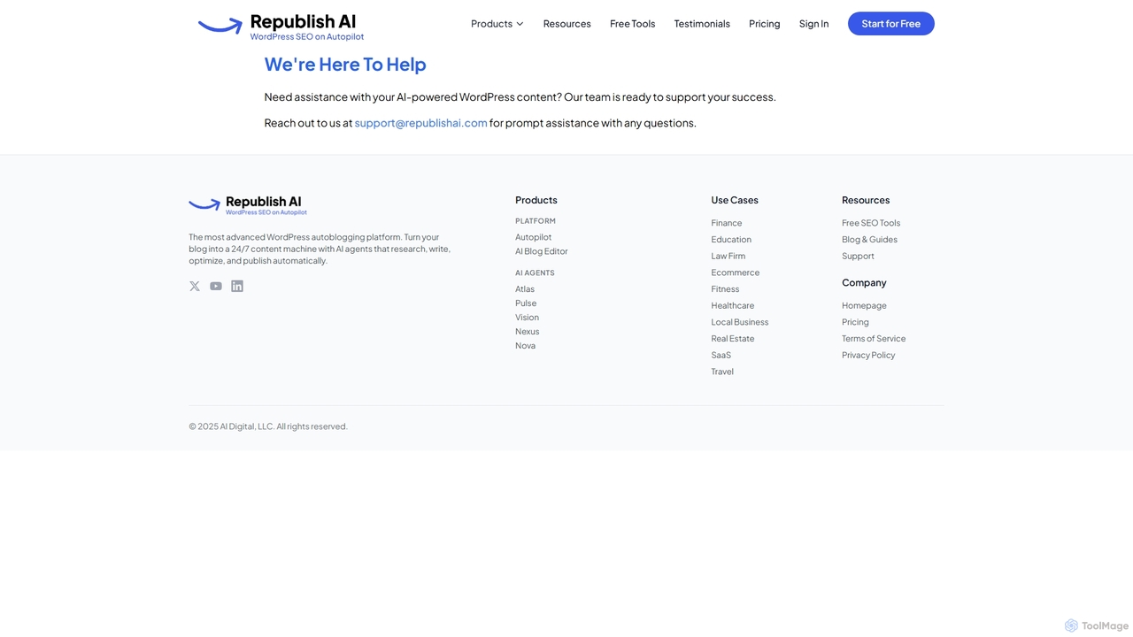Image resolution: width=1133 pixels, height=637 pixels.
Task: Open the Ecommerce use case link
Action: [x=736, y=272]
